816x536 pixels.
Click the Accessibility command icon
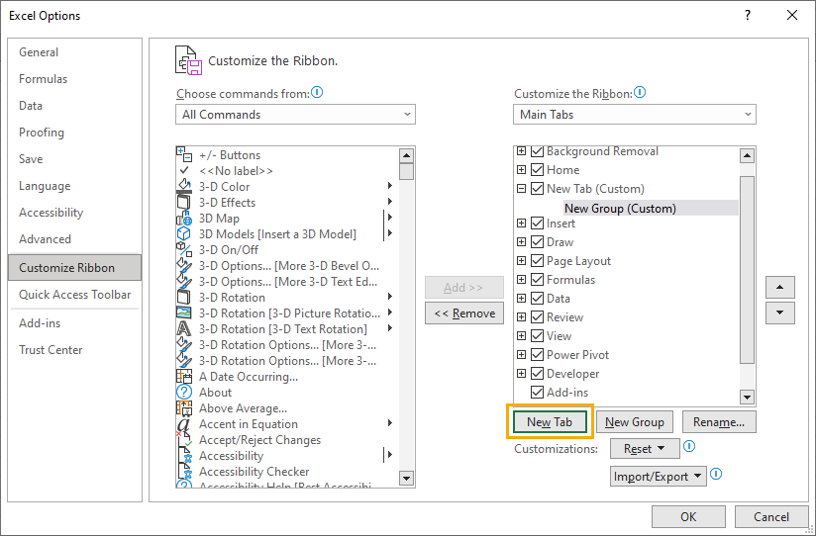(184, 456)
